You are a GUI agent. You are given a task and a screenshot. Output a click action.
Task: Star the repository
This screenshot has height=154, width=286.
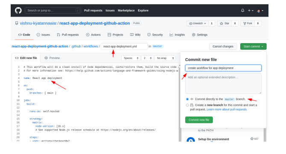(x=224, y=23)
